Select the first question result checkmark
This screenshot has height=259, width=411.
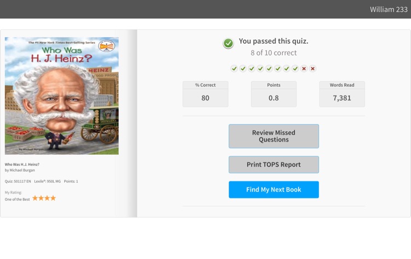[x=234, y=69]
